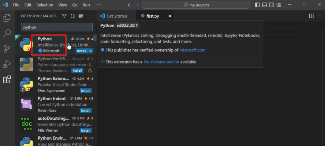Click publisher name Nils Werner
Viewport: 325px width, 146px height.
(48, 130)
